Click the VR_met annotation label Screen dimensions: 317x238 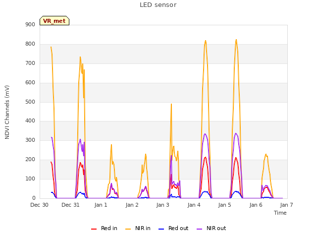coord(54,21)
